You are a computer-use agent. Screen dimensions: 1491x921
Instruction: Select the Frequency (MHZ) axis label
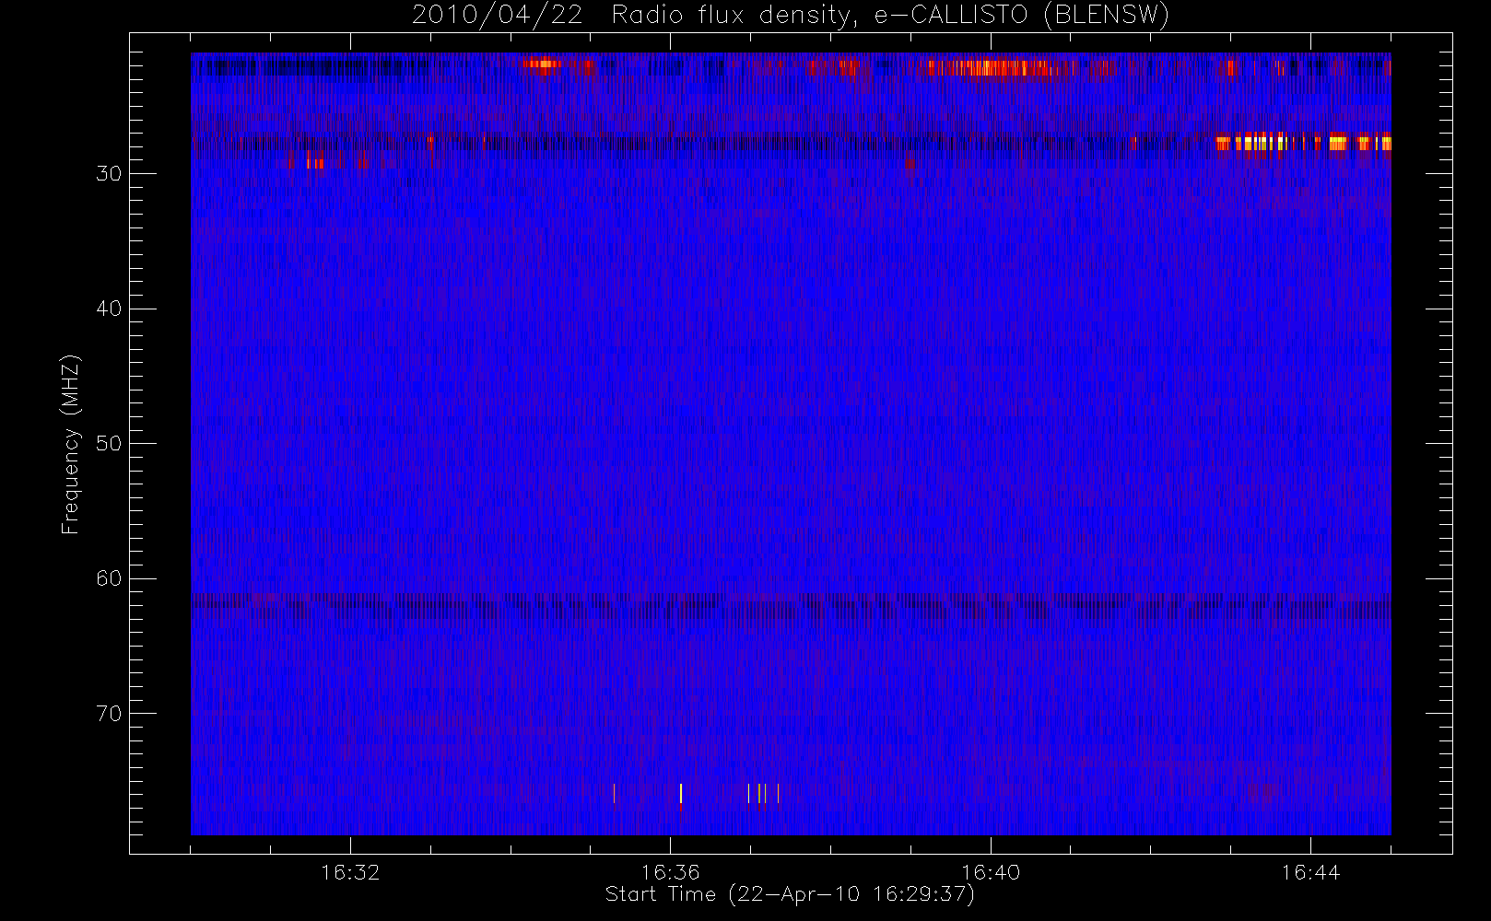click(x=70, y=444)
